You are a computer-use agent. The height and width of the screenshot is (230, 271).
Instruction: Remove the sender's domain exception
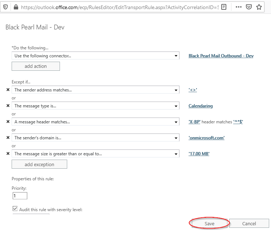point(8,138)
